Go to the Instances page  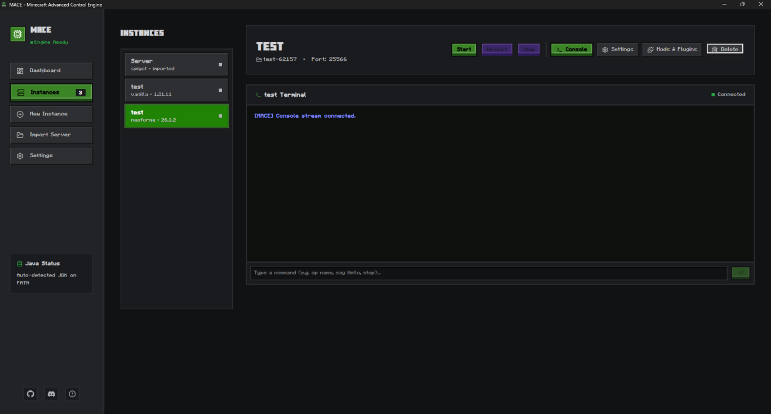(x=51, y=92)
